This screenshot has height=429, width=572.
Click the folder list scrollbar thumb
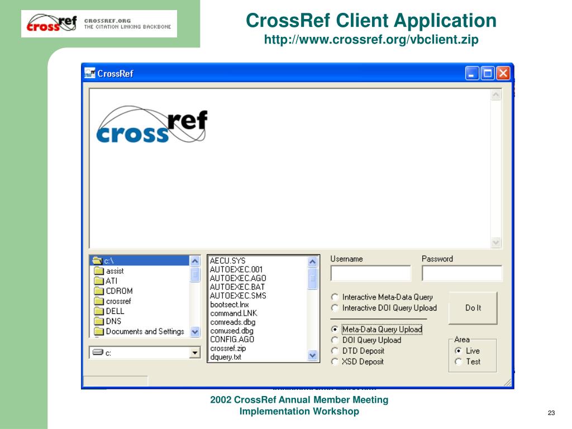(x=195, y=275)
